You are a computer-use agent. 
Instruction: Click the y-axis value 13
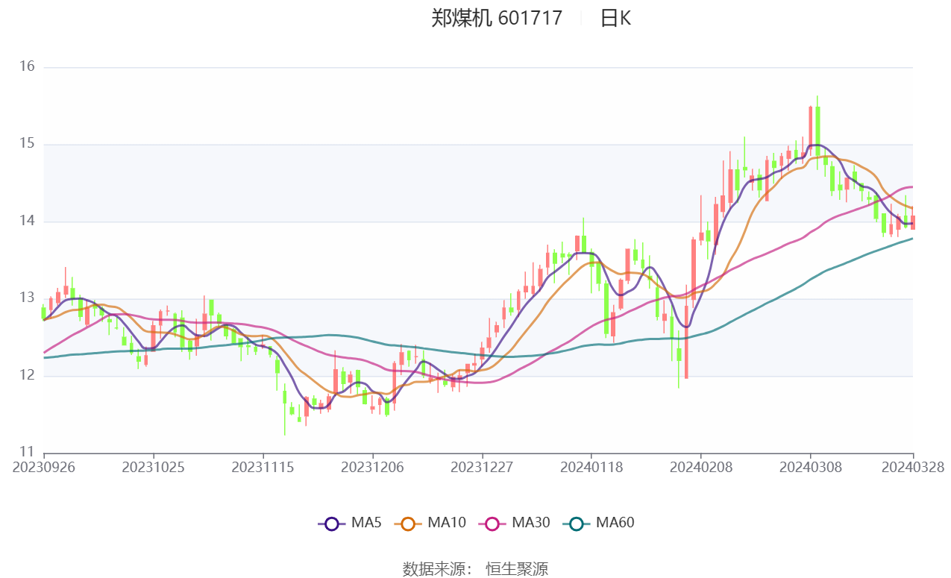[27, 298]
